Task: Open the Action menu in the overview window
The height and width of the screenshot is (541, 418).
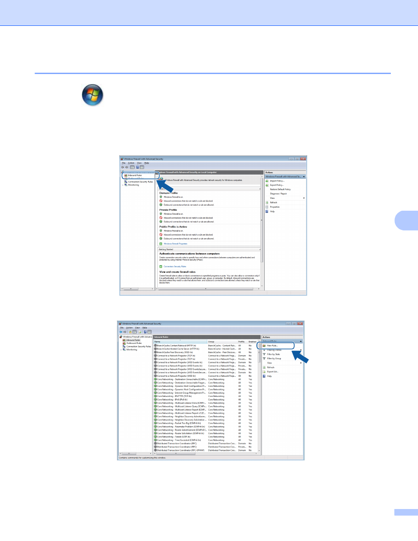Action: click(x=131, y=163)
